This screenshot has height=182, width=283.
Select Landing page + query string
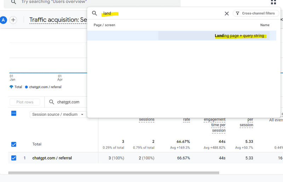[181, 36]
